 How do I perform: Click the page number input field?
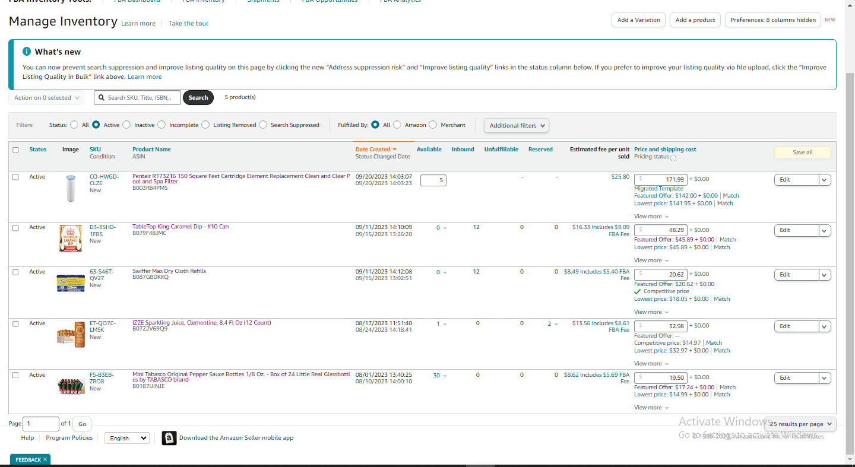(41, 424)
